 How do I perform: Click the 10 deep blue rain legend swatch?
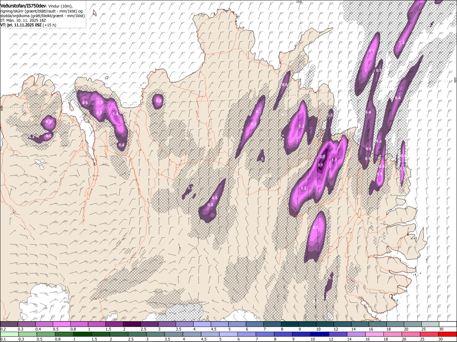(x=320, y=334)
